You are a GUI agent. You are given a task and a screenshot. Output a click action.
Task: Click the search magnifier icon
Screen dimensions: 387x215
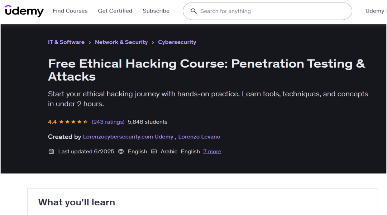click(193, 11)
